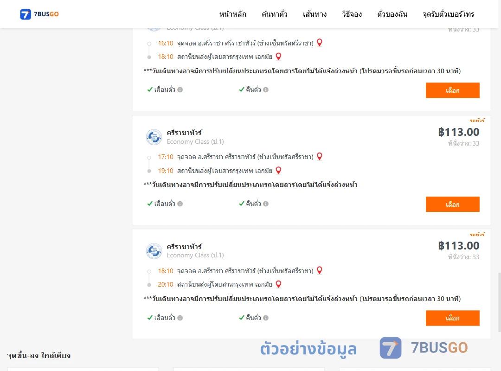This screenshot has height=371, width=501.
Task: Click info icon beside คืนตั๋ว on 20:10 arrival trip
Action: (x=266, y=318)
